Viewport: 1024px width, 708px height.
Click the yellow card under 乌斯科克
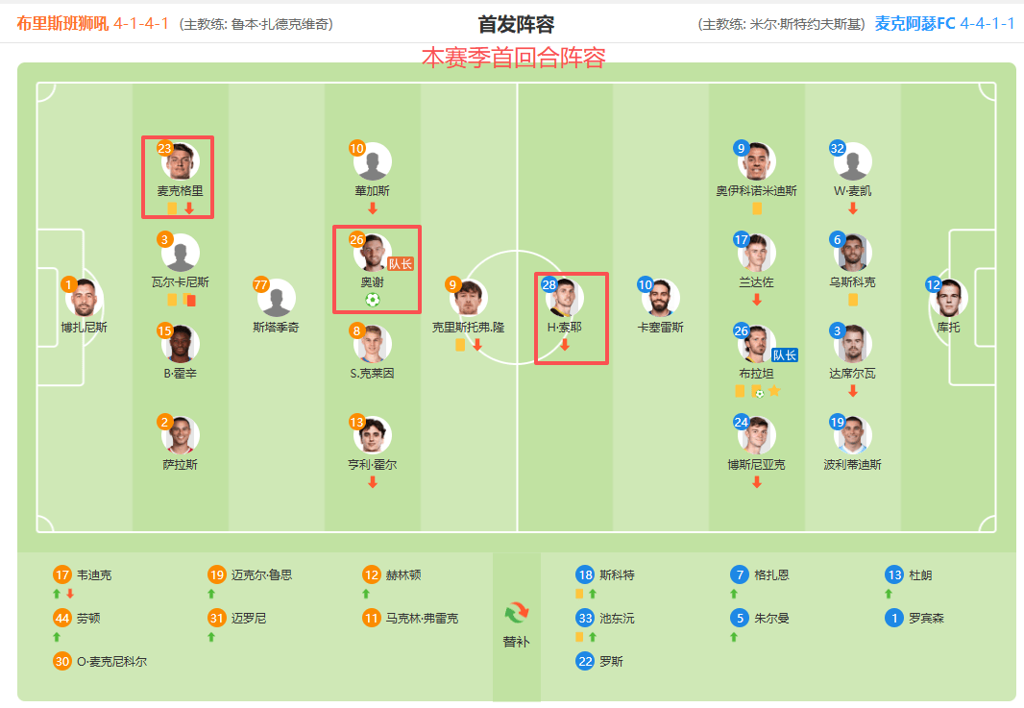(853, 300)
